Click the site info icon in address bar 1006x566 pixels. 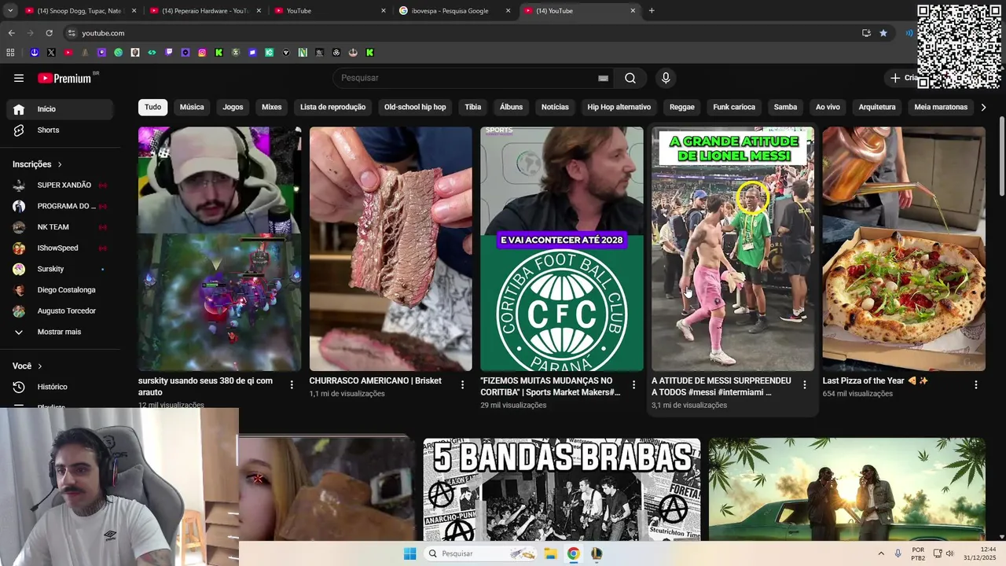[72, 33]
